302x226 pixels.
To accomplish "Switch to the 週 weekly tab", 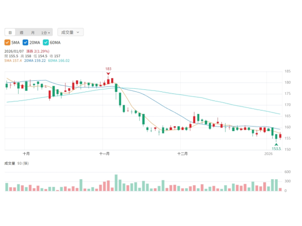I will click(21, 32).
